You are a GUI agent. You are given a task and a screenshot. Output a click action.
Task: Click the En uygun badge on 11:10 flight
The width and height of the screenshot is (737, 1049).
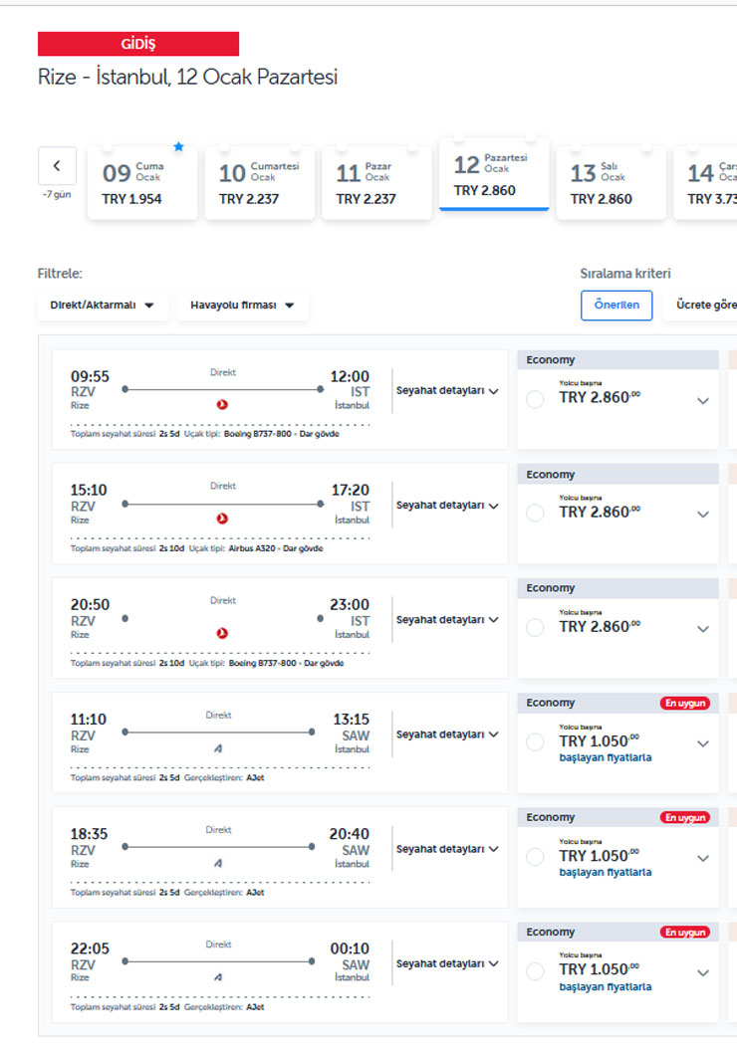click(x=685, y=703)
